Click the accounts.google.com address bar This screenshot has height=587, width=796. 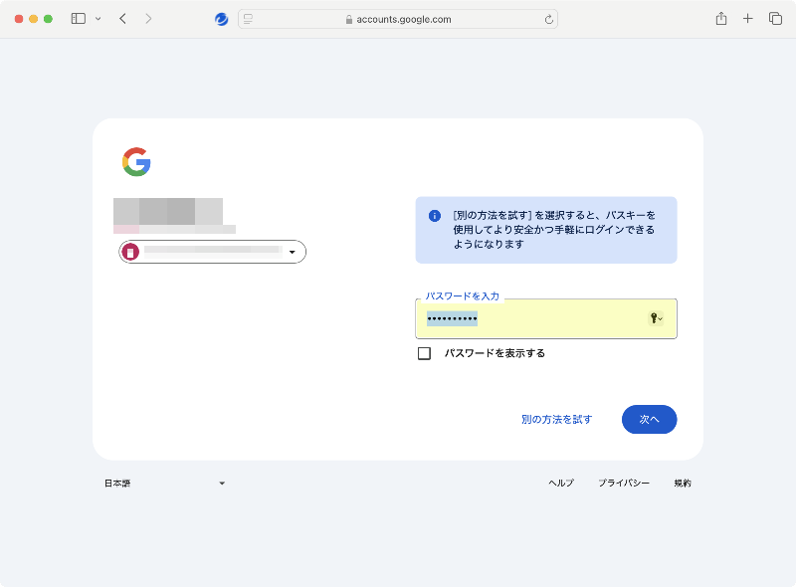[x=398, y=19]
